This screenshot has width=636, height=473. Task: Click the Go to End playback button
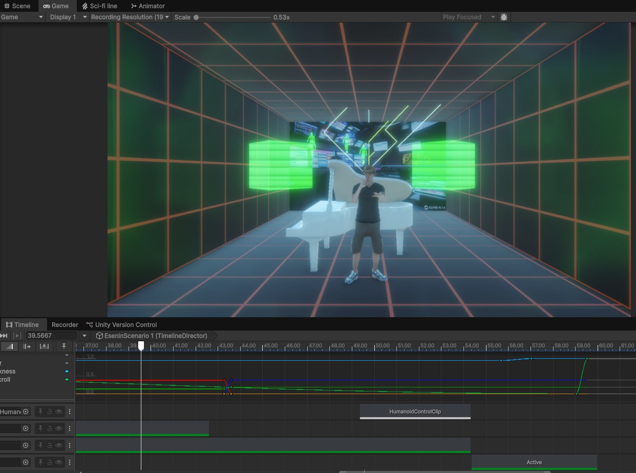4,336
